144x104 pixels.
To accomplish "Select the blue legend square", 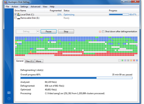I will (137, 60).
